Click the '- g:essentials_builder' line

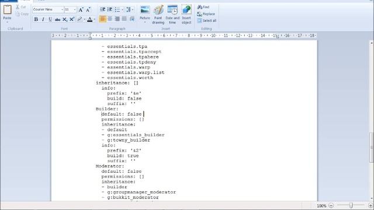click(133, 135)
